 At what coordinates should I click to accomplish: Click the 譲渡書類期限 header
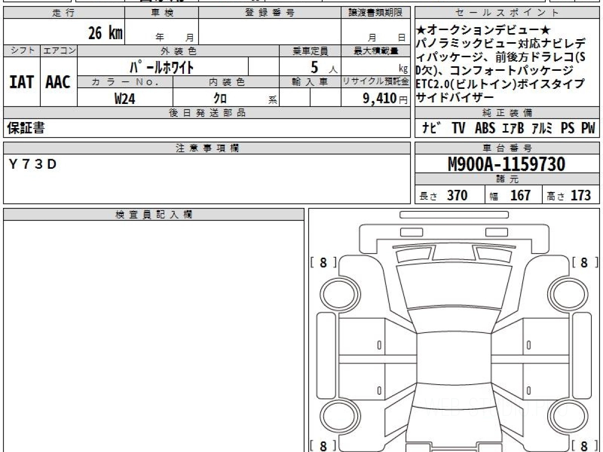[375, 13]
